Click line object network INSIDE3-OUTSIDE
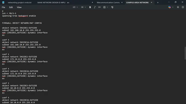The height and width of the screenshot is (104, 186). point(19,86)
